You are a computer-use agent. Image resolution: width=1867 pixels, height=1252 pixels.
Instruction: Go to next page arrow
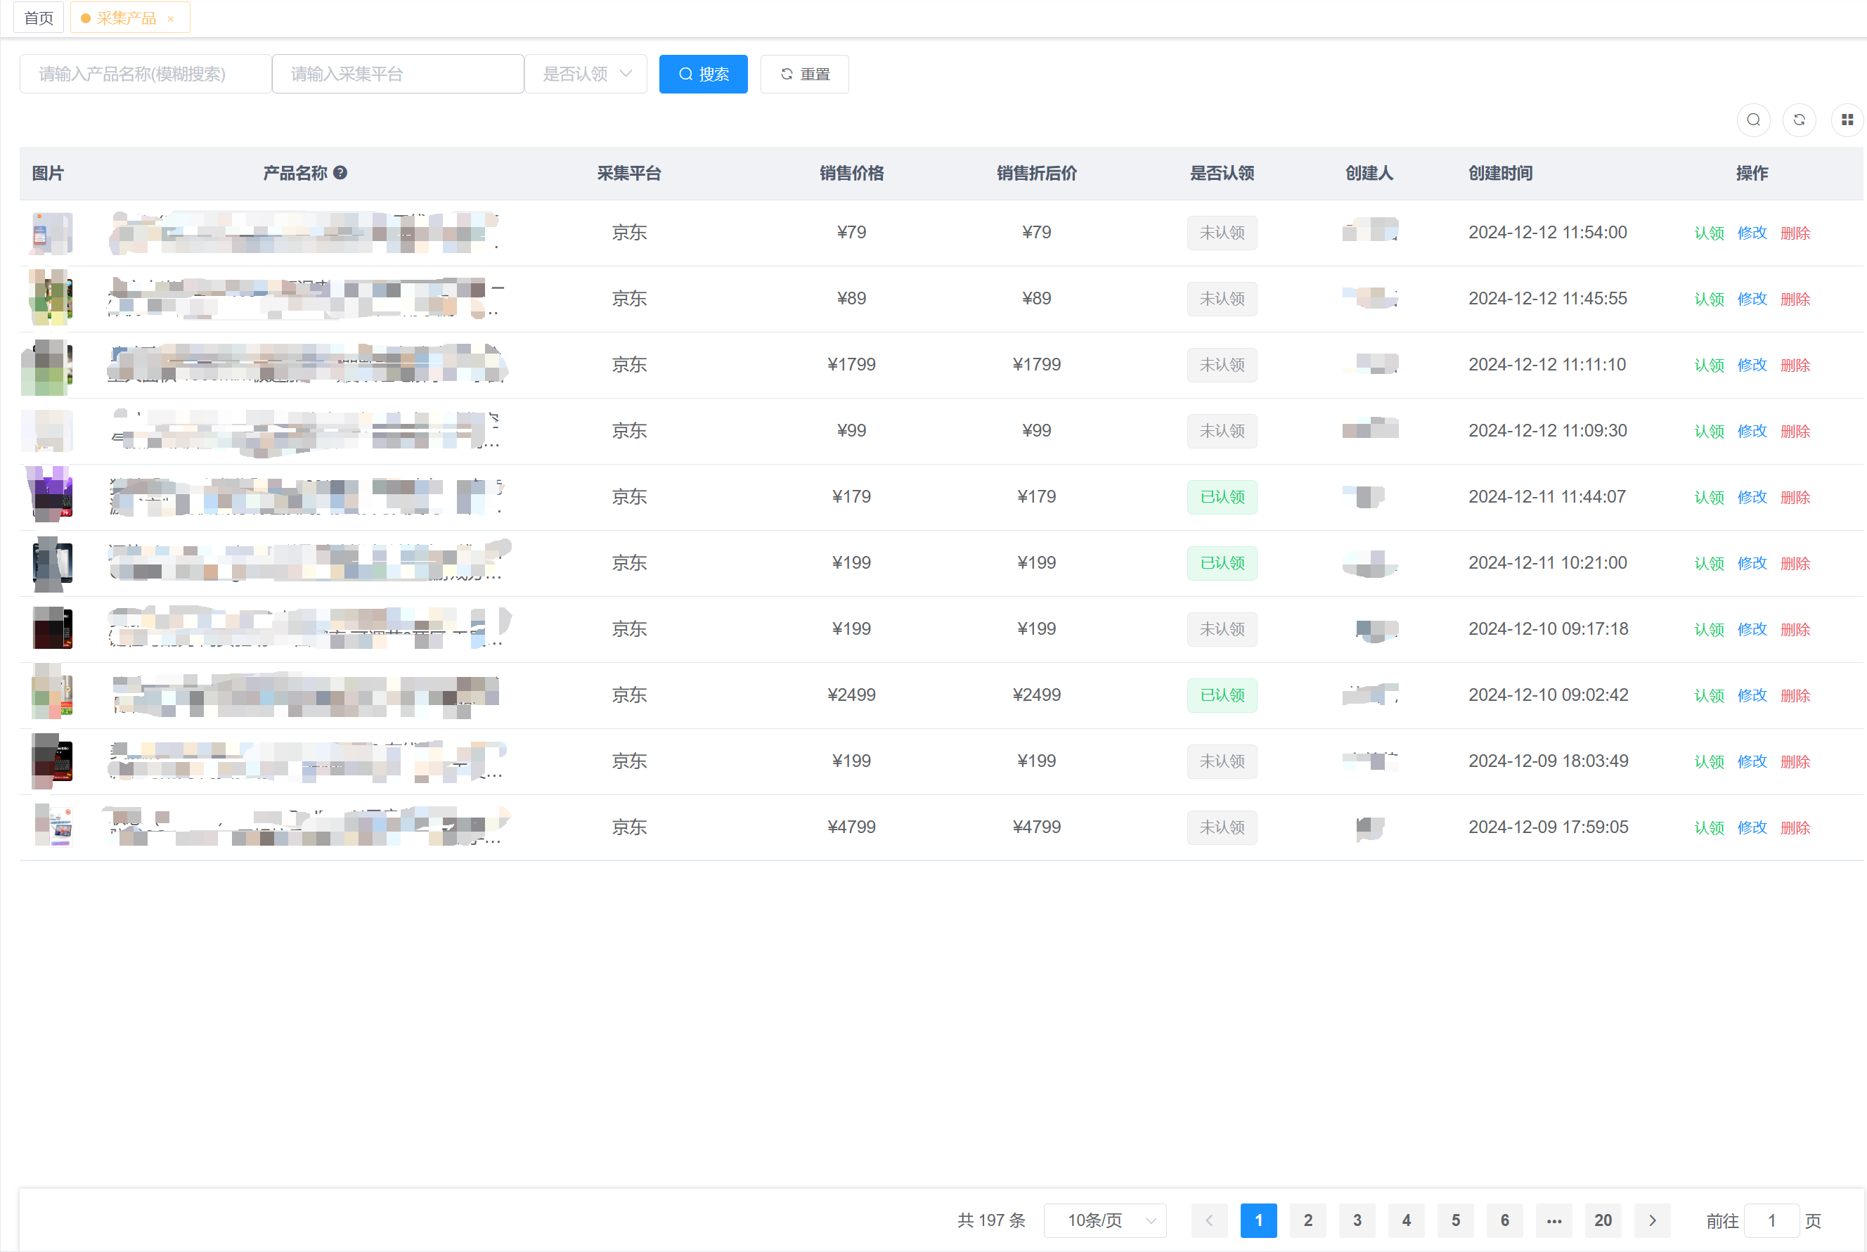tap(1653, 1220)
